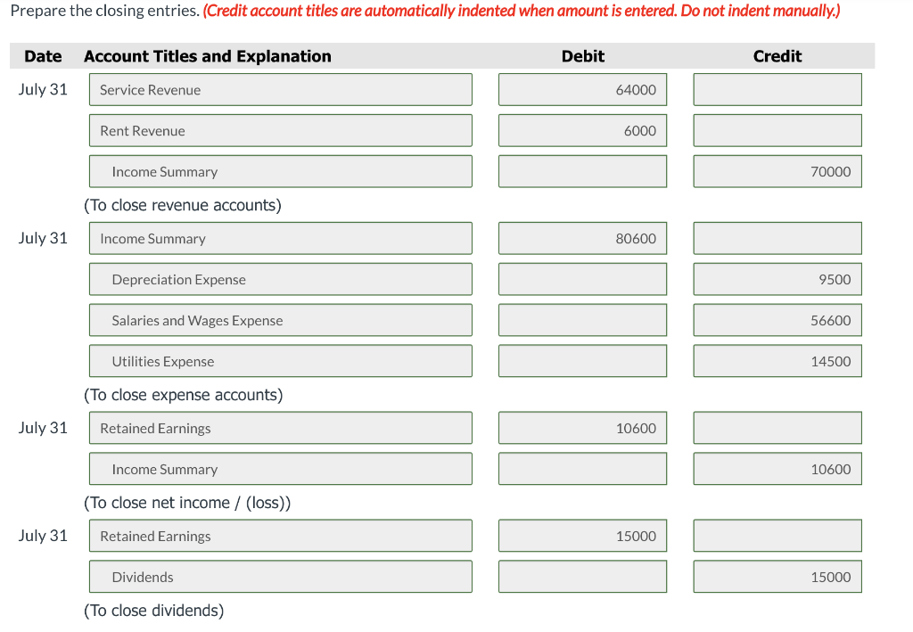This screenshot has height=632, width=913.
Task: Select the Income Summary field credited 10600
Action: click(x=281, y=469)
